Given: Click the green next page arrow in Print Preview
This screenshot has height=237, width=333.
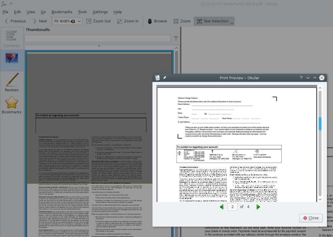Looking at the screenshot, I should tap(258, 207).
